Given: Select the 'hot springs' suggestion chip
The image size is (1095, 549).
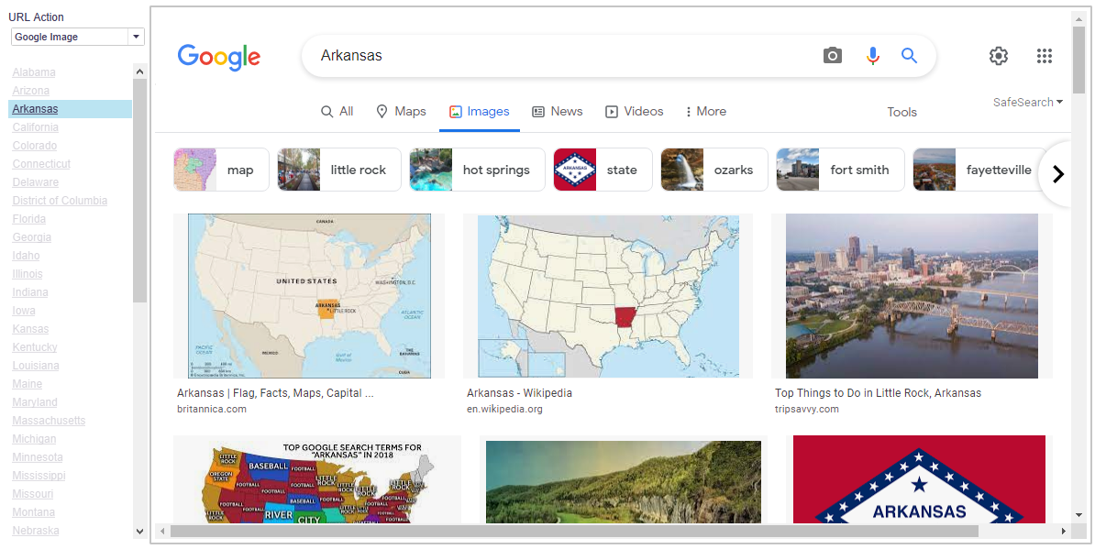Looking at the screenshot, I should pos(477,170).
